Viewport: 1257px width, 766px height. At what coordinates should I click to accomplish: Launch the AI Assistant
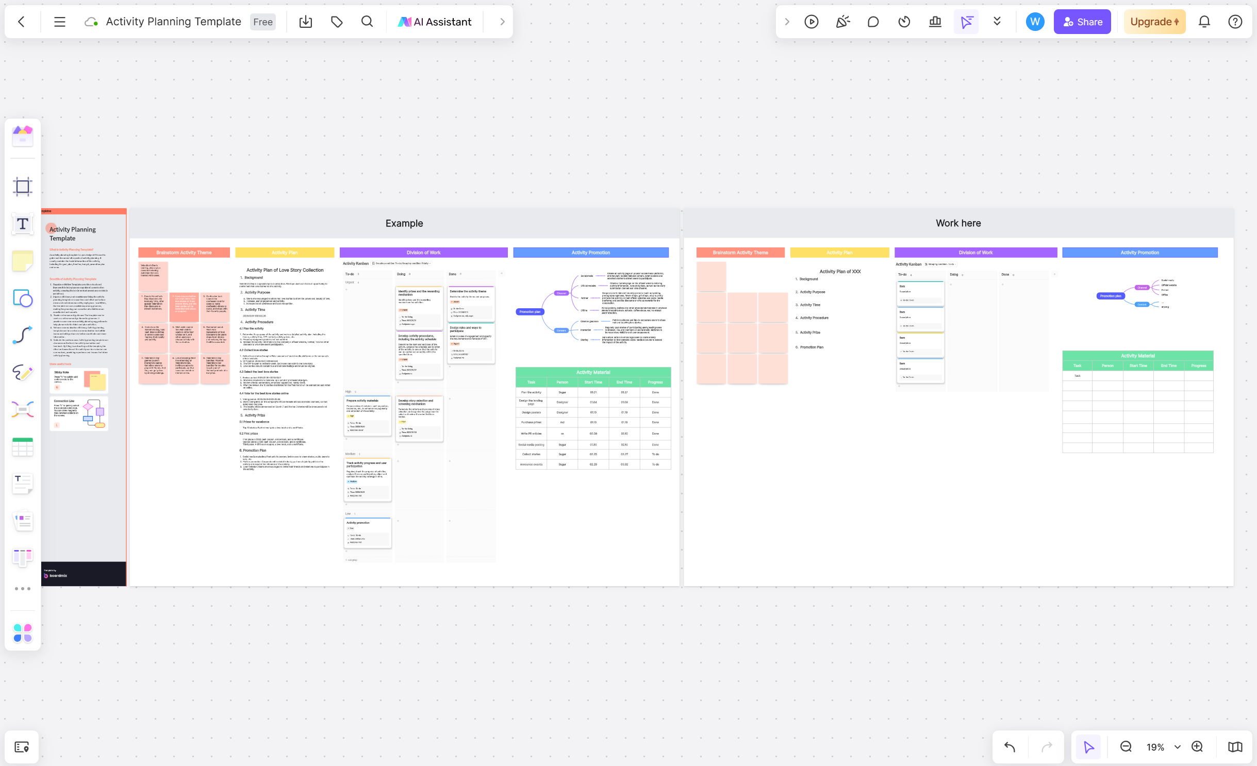(x=434, y=21)
